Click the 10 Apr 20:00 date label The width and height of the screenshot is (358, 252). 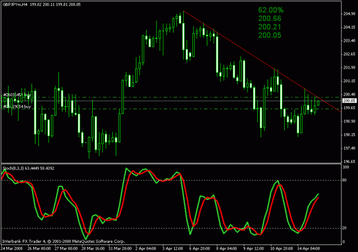(x=281, y=249)
